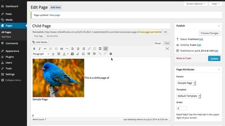
Task: Increase indent of the paragraph
Action: coord(94,54)
